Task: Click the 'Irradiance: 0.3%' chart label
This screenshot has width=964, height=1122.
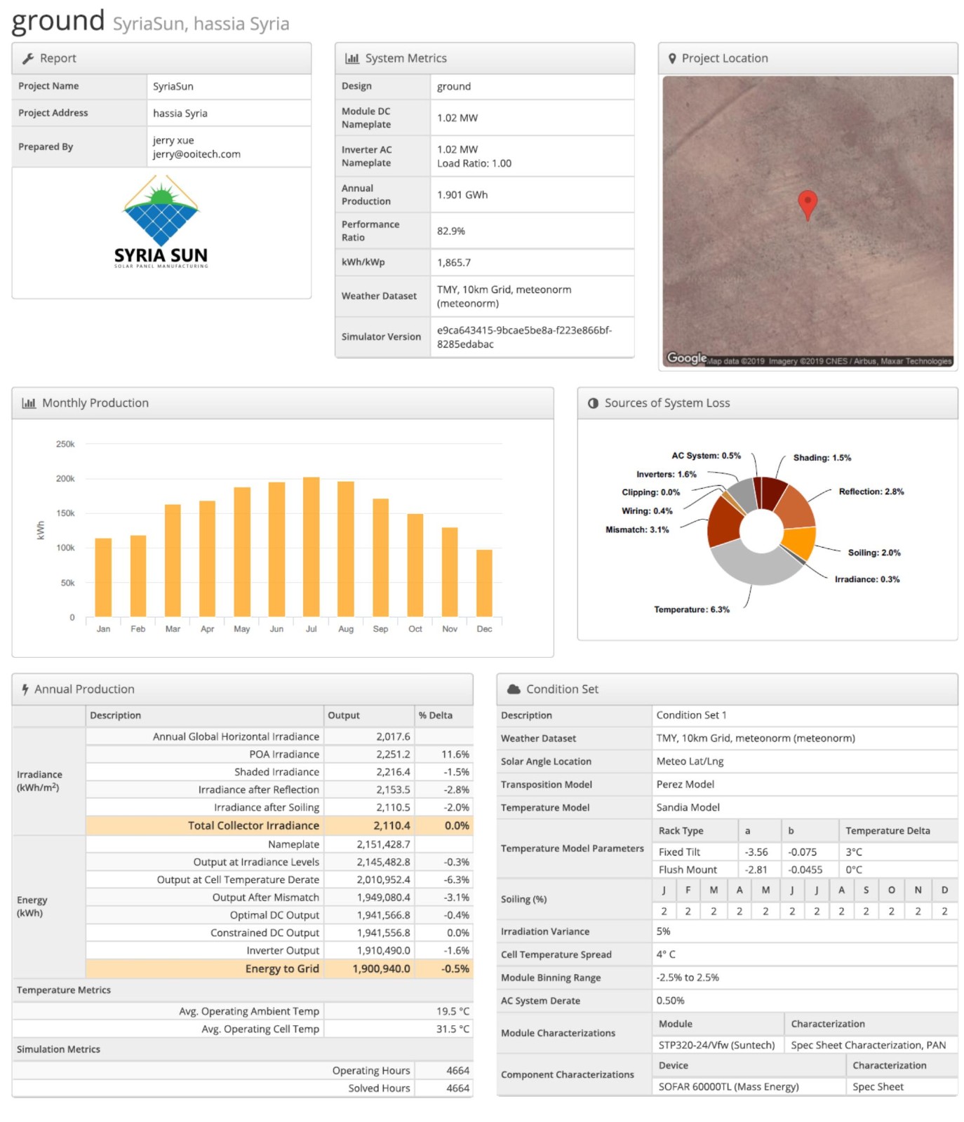Action: point(866,579)
